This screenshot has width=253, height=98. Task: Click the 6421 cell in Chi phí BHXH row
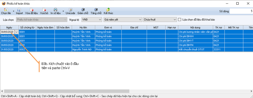219,36
